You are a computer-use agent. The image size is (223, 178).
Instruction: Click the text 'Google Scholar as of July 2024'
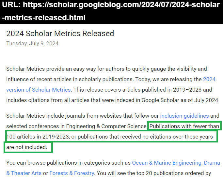[180, 100]
